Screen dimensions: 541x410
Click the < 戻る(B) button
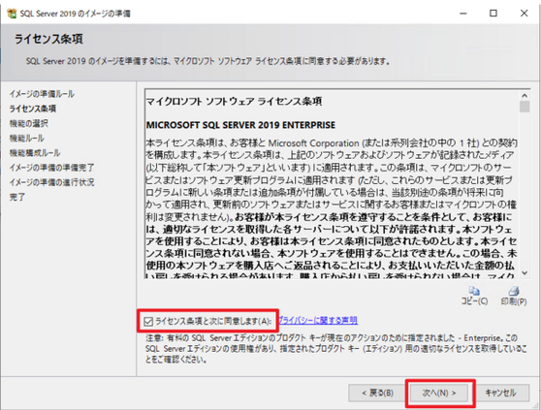377,394
